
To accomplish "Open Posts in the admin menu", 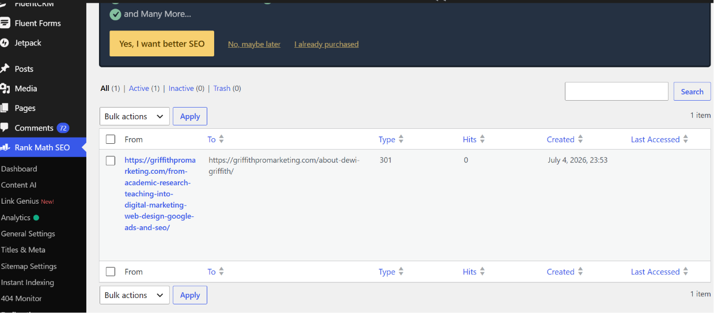I will (24, 68).
